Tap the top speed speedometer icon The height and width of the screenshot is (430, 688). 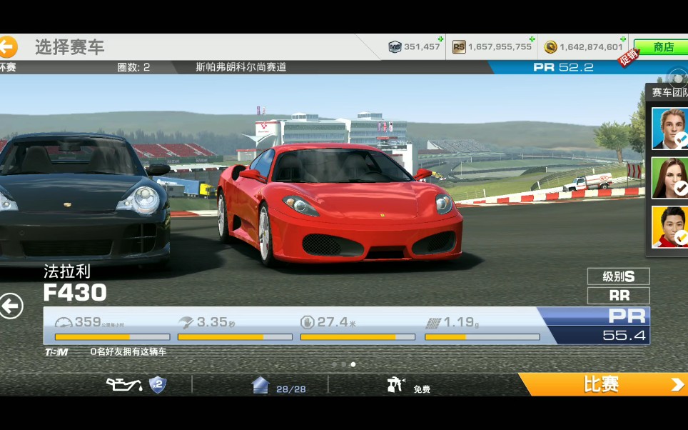[x=64, y=323]
